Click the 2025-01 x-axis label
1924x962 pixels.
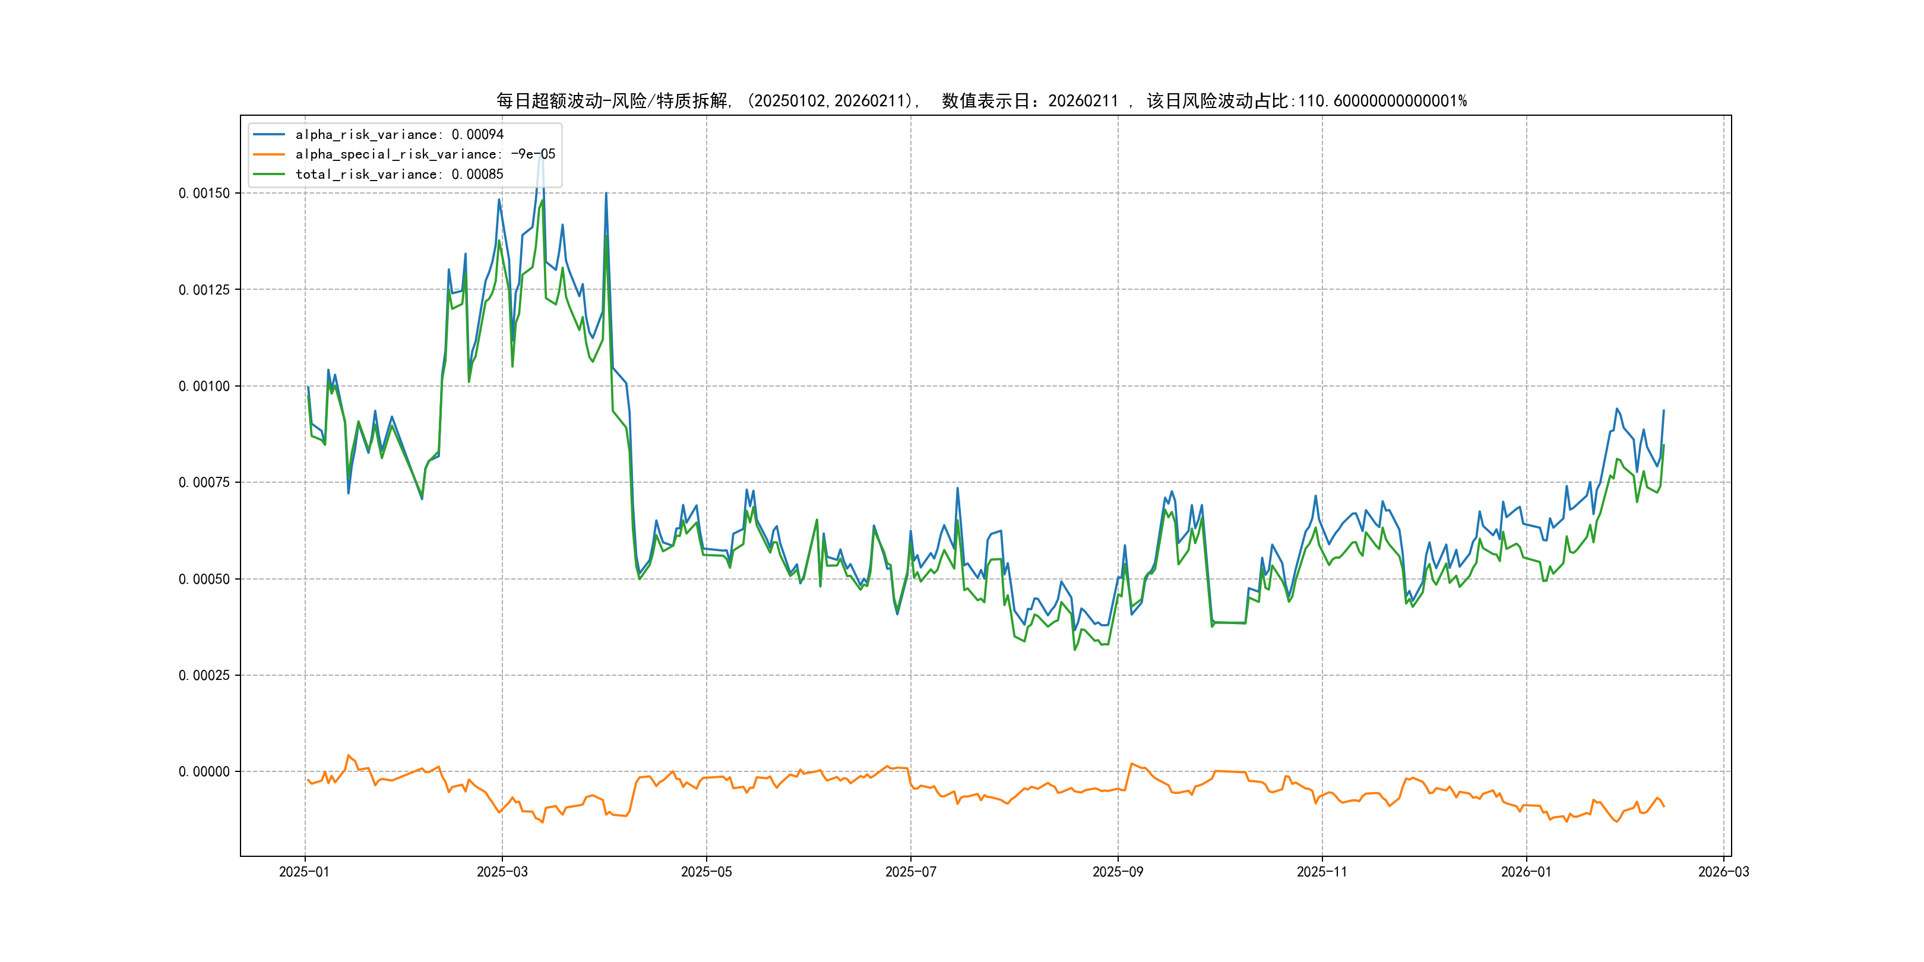(x=304, y=872)
